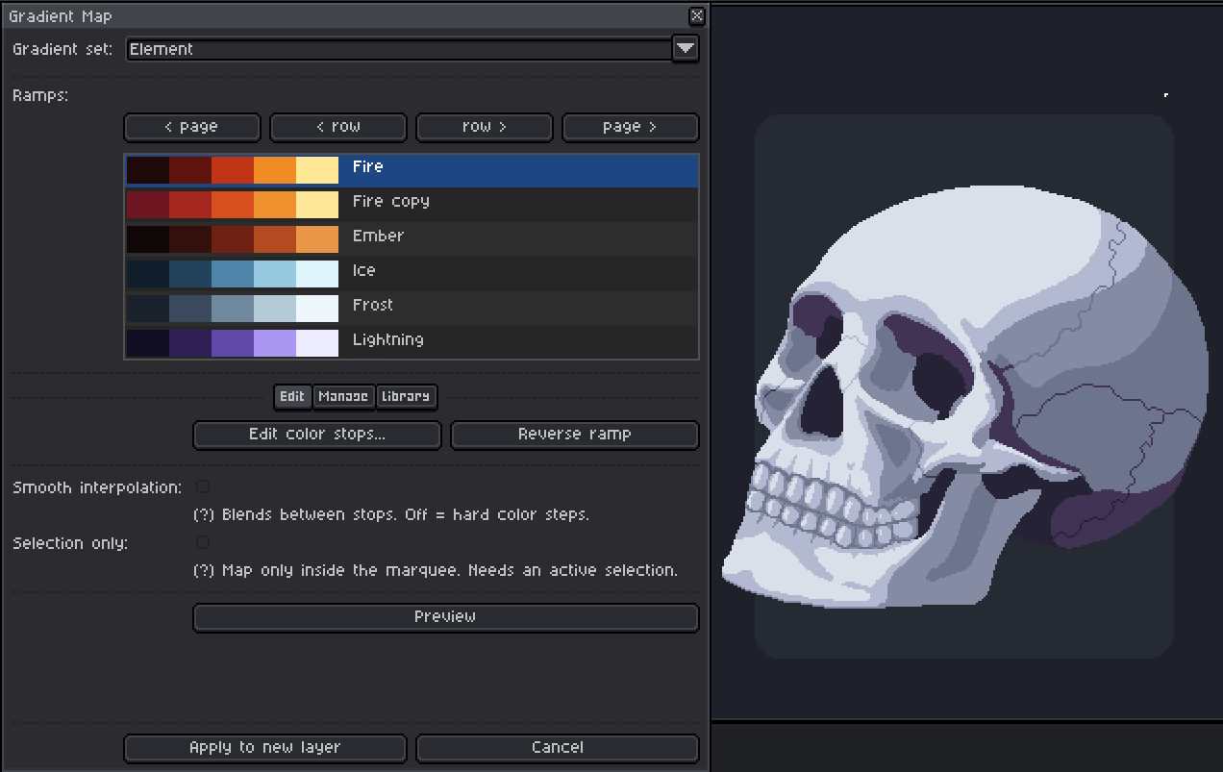This screenshot has height=772, width=1223.
Task: Select the Fire copy ramp
Action: point(412,203)
